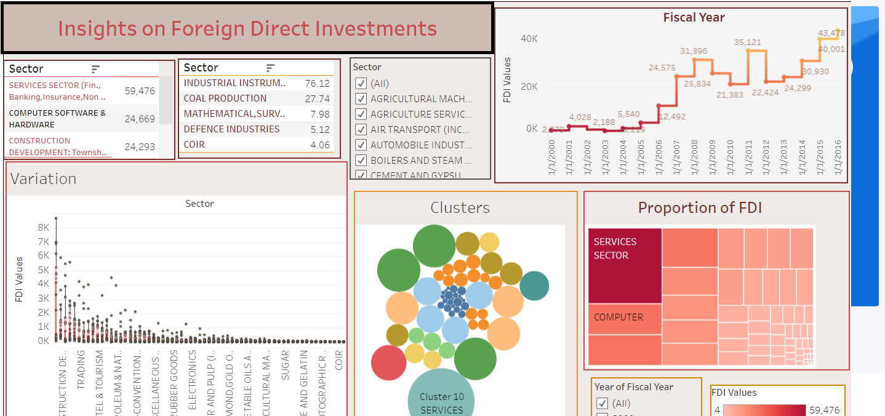Uncheck the AGRICULTURAL MACHINERY checkbox
Viewport: 885px width, 416px height.
[x=361, y=99]
